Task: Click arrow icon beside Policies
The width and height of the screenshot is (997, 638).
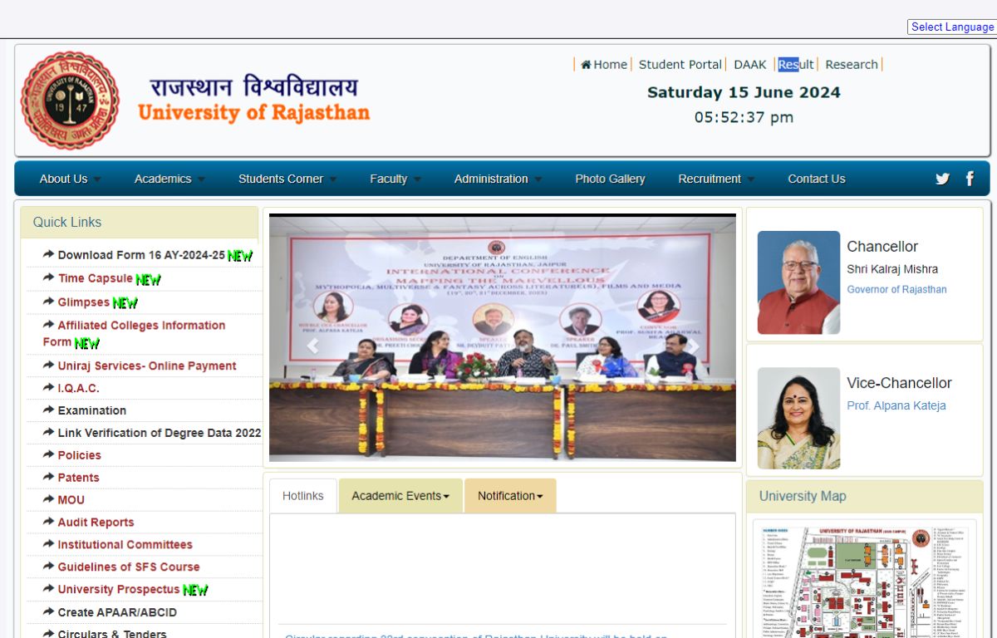Action: click(49, 455)
